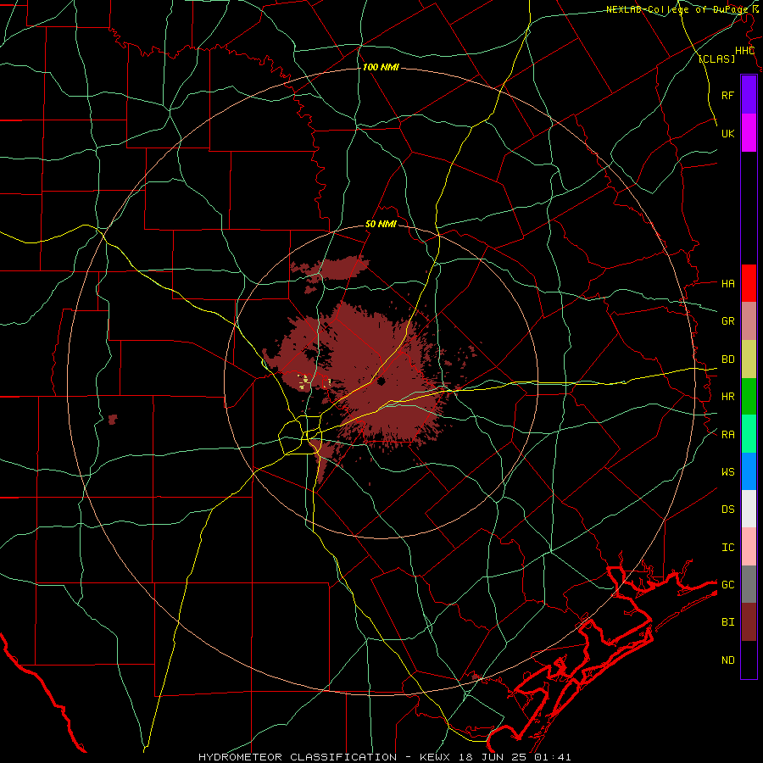The height and width of the screenshot is (763, 763).
Task: Click the green HR legend color swatch
Action: [749, 396]
